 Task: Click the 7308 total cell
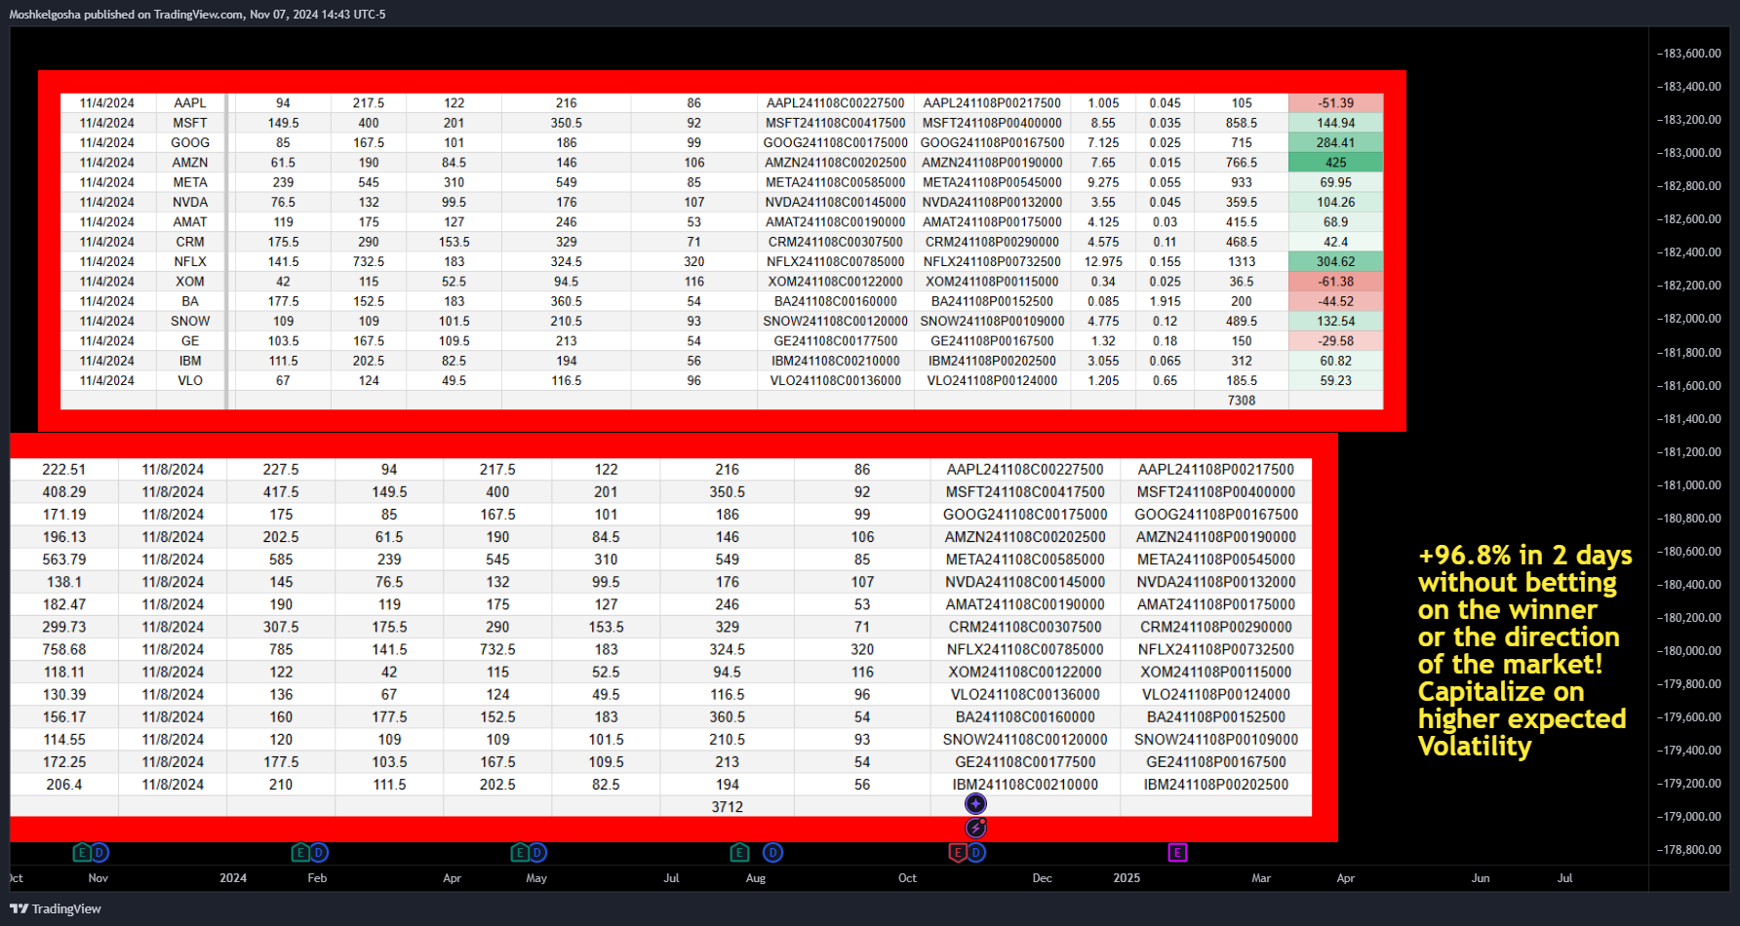(x=1242, y=401)
